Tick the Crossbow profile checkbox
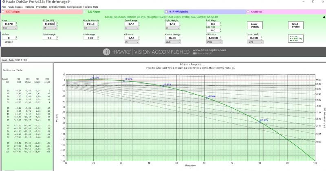Viewport: 326px width, 171px height. pyautogui.click(x=248, y=12)
